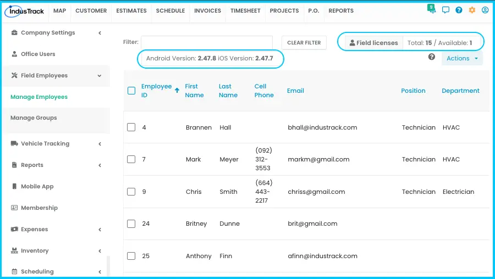Sort by Cell Phone column

[x=264, y=91]
